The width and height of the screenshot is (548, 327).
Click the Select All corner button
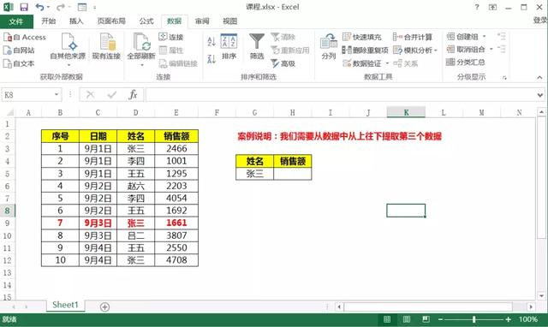tap(10, 112)
